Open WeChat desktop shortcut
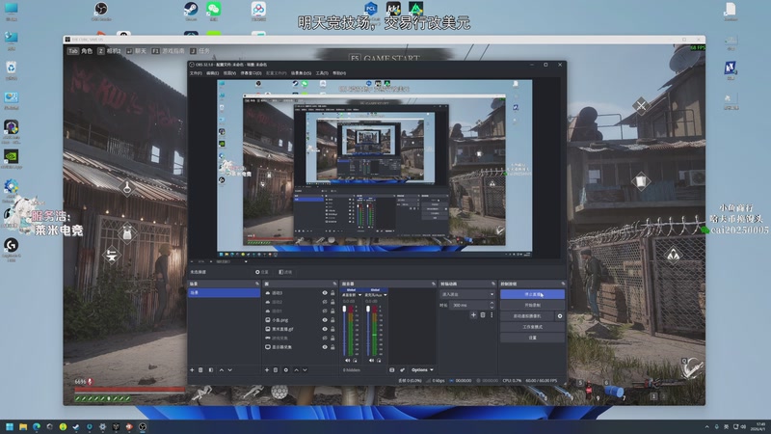This screenshot has width=771, height=434. tap(213, 11)
